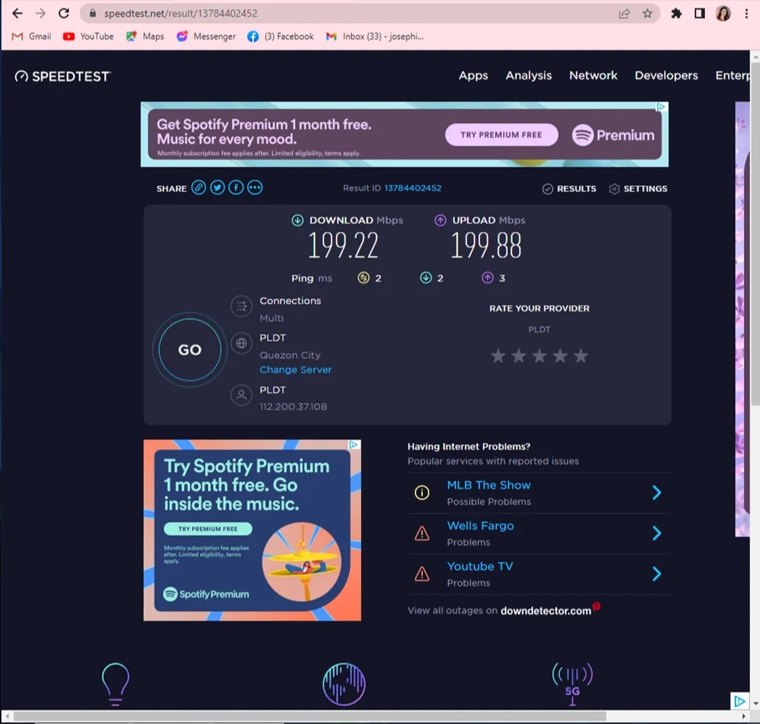Open more share options ellipsis icon
Image resolution: width=760 pixels, height=724 pixels.
point(255,188)
